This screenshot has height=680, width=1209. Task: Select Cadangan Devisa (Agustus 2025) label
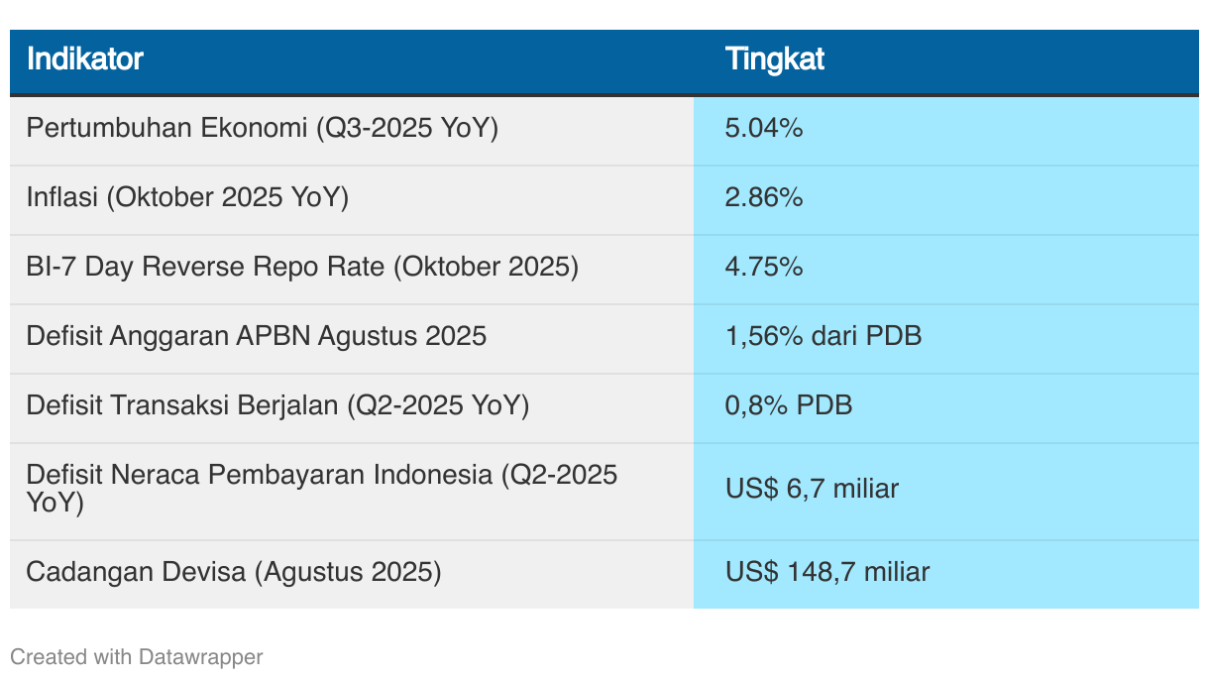click(x=234, y=572)
